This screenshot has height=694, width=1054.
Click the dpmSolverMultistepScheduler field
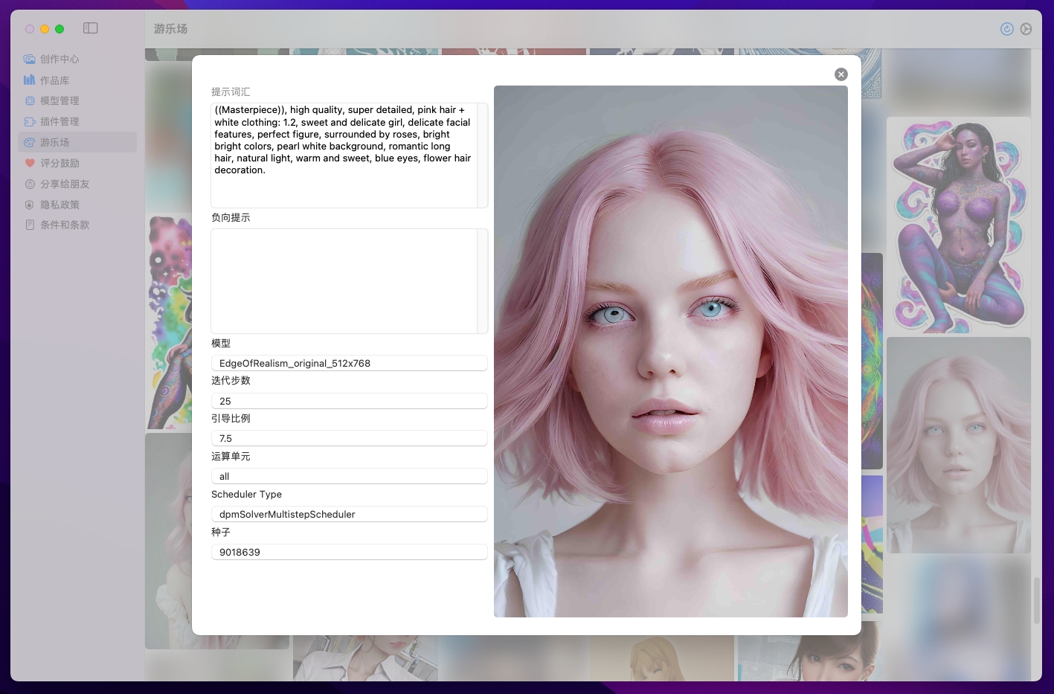tap(349, 514)
